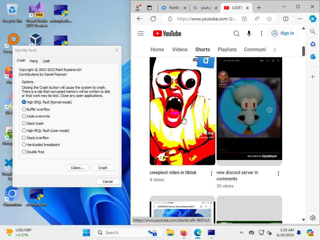
Task: Open Edge sidebar search icon
Action: pyautogui.click(x=312, y=32)
